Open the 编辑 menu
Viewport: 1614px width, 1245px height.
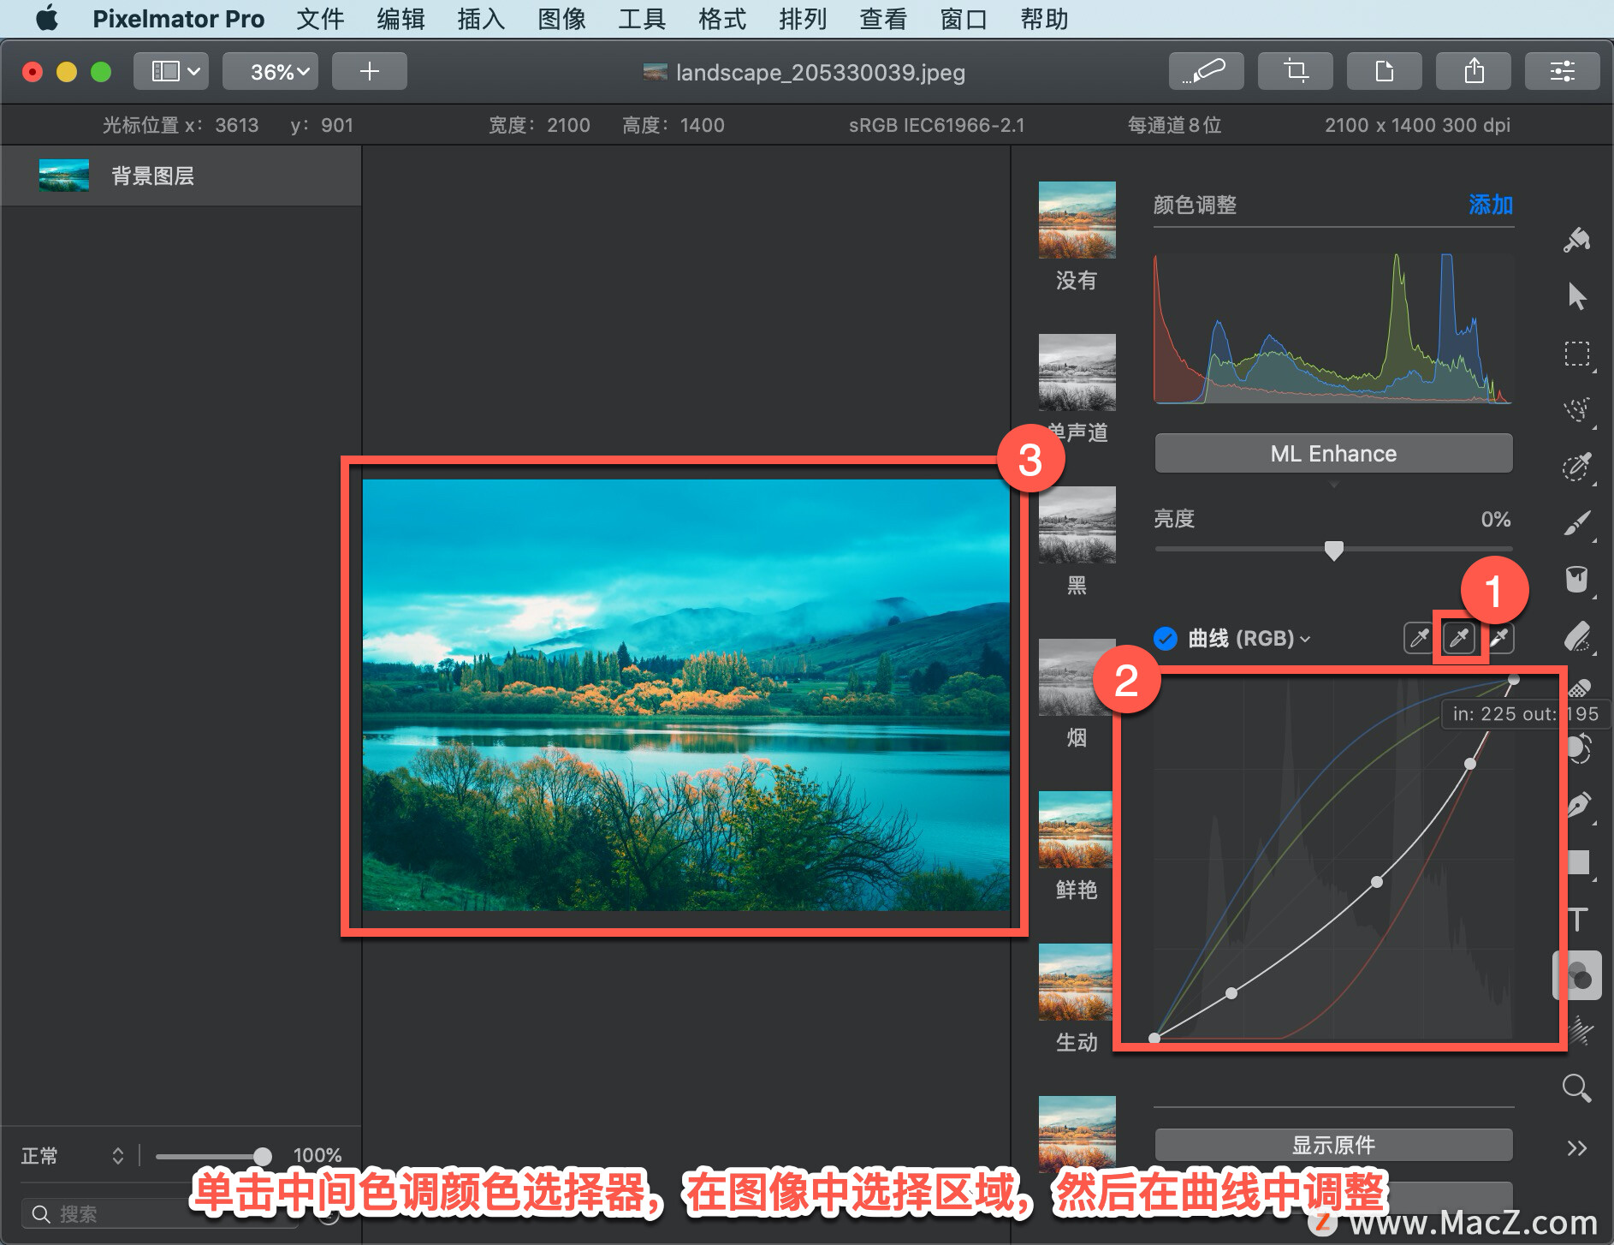point(401,19)
